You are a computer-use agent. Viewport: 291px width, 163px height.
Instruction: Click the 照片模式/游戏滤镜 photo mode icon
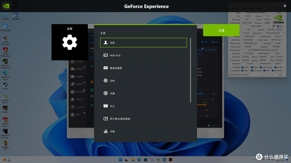click(x=106, y=118)
